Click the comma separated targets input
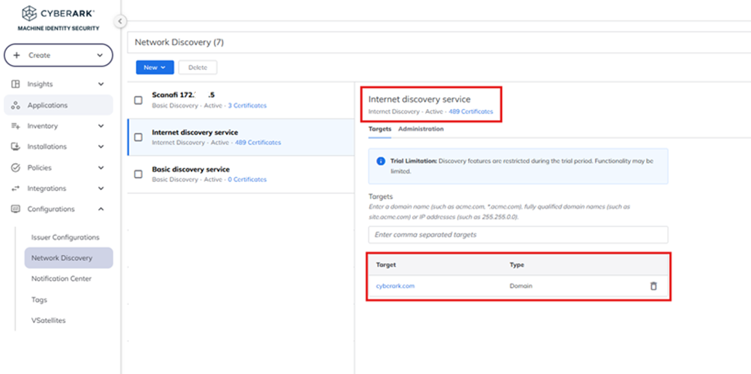Screen dimensions: 751x374 click(518, 235)
